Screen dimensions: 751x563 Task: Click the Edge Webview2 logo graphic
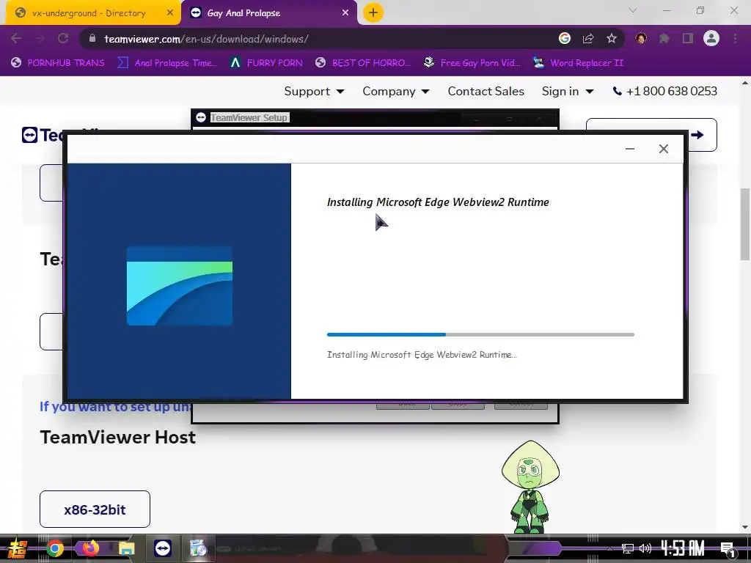tap(180, 286)
